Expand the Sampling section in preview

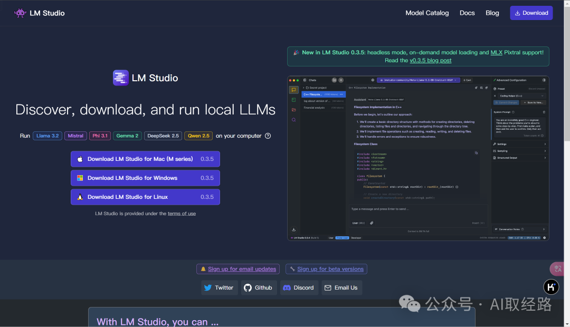[519, 151]
